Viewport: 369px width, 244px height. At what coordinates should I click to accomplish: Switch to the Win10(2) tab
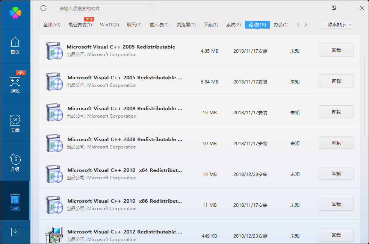click(109, 25)
